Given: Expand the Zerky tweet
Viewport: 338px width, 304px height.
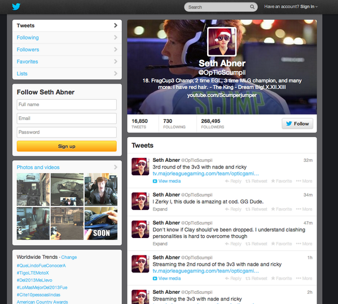Looking at the screenshot, I should 160,209.
